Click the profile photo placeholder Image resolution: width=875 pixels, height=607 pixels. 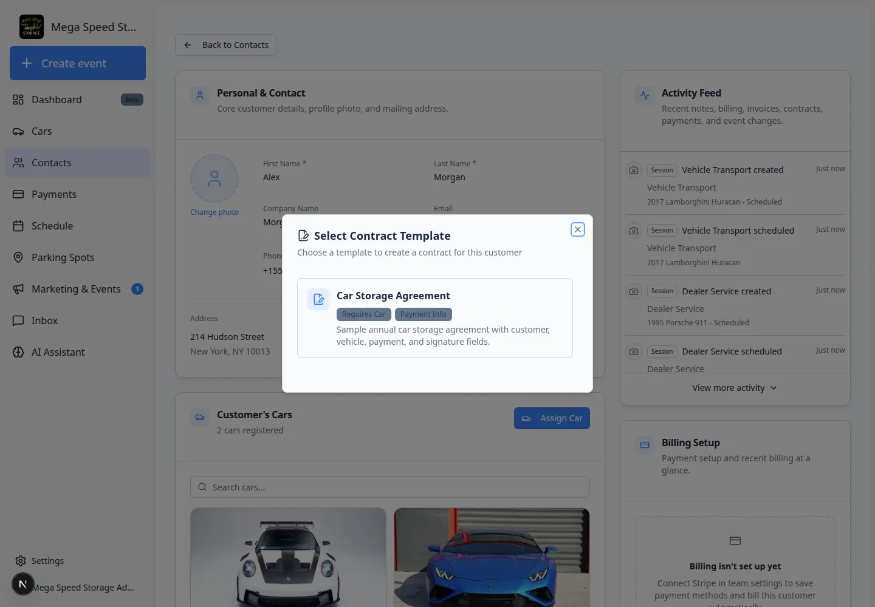(x=214, y=178)
